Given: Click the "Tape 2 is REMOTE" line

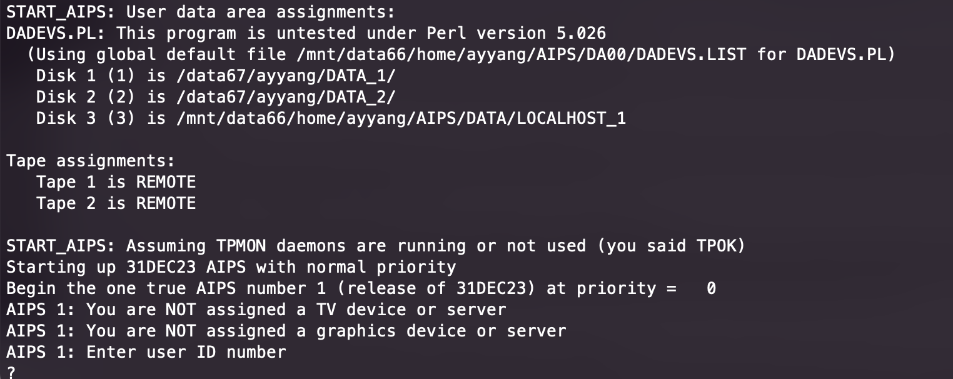Looking at the screenshot, I should (116, 203).
